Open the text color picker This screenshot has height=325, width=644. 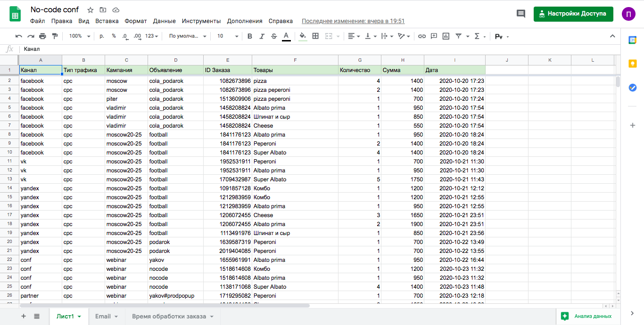tap(286, 36)
